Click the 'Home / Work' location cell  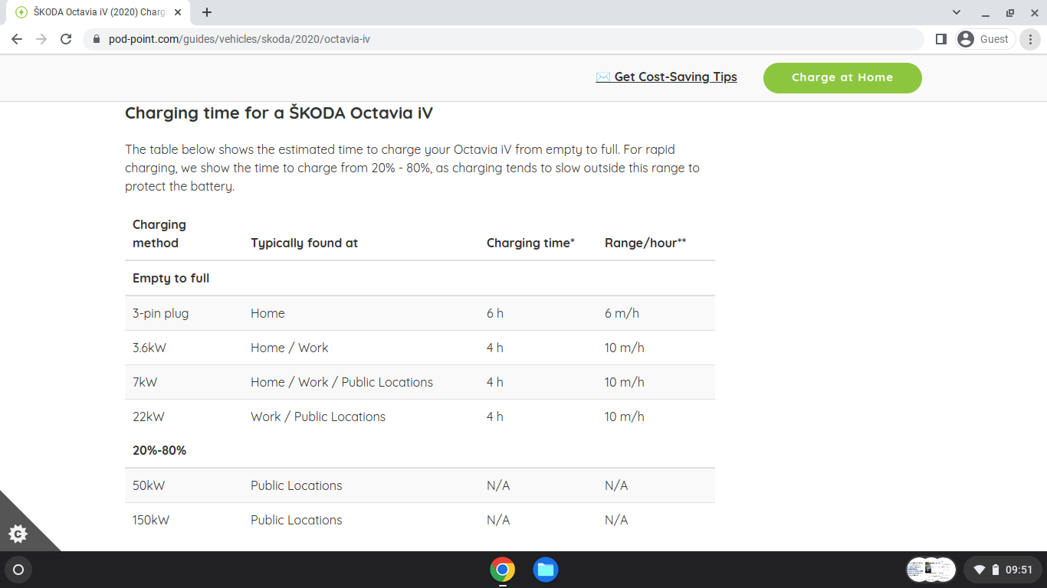coord(289,348)
